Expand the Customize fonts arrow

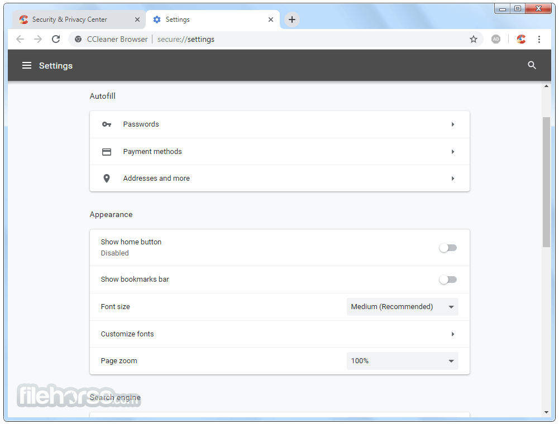pyautogui.click(x=453, y=334)
